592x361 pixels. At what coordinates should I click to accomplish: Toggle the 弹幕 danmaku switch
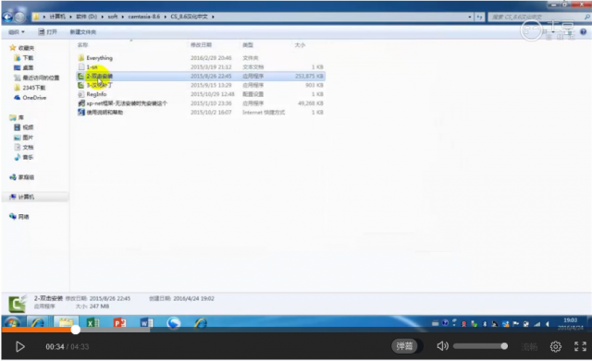point(404,346)
